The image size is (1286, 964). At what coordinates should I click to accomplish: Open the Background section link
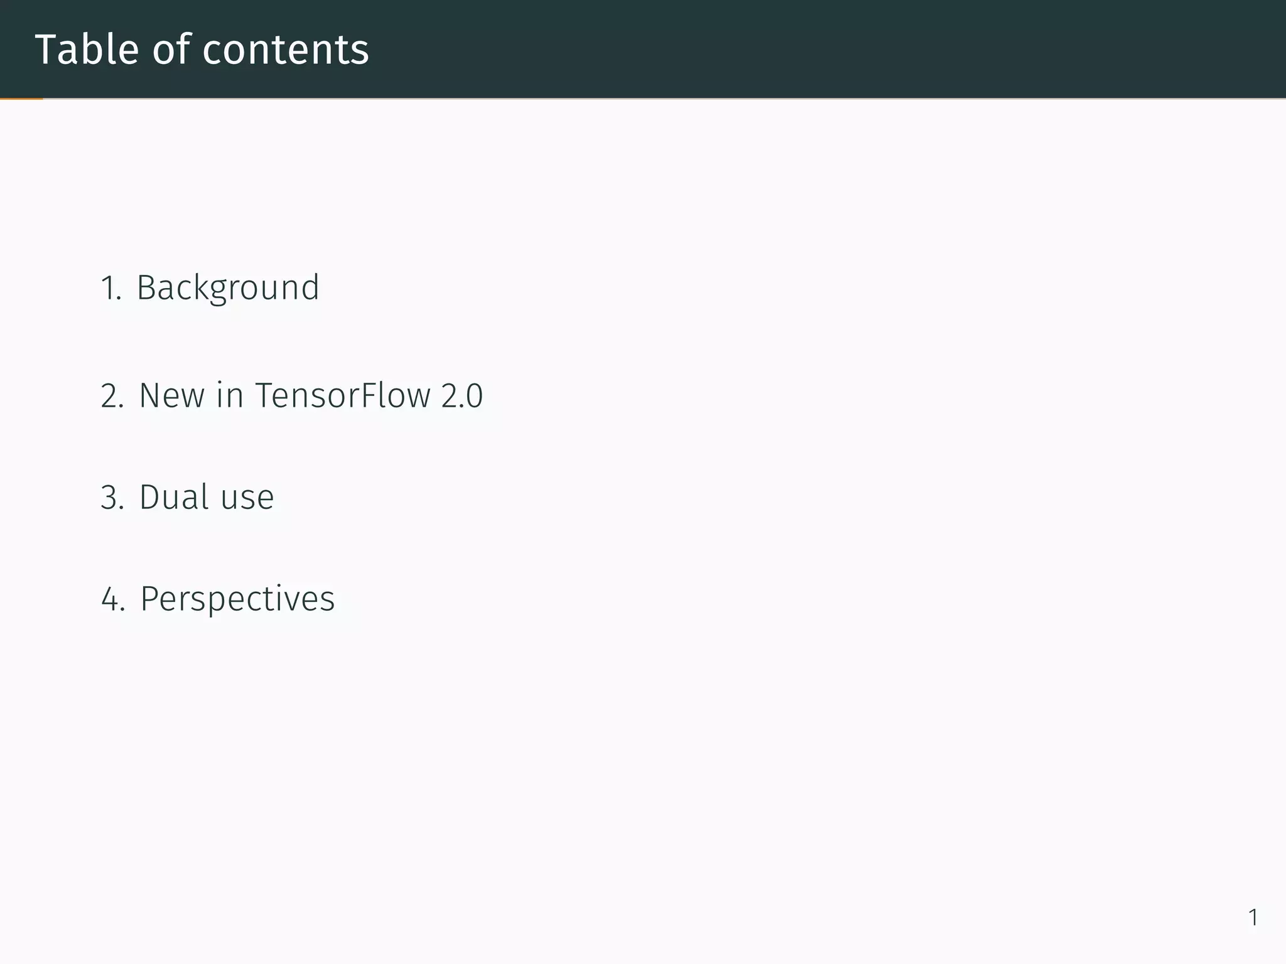pos(227,288)
